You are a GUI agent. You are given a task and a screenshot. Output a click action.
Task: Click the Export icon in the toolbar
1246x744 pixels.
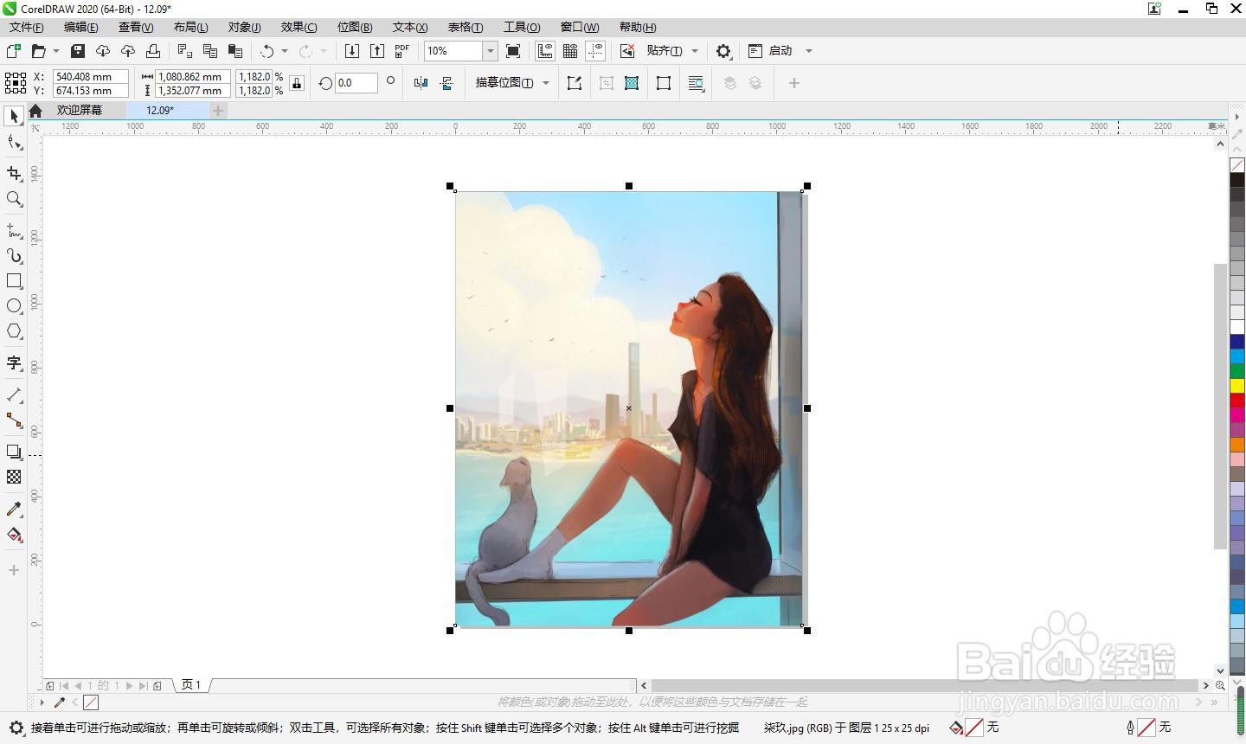point(377,51)
